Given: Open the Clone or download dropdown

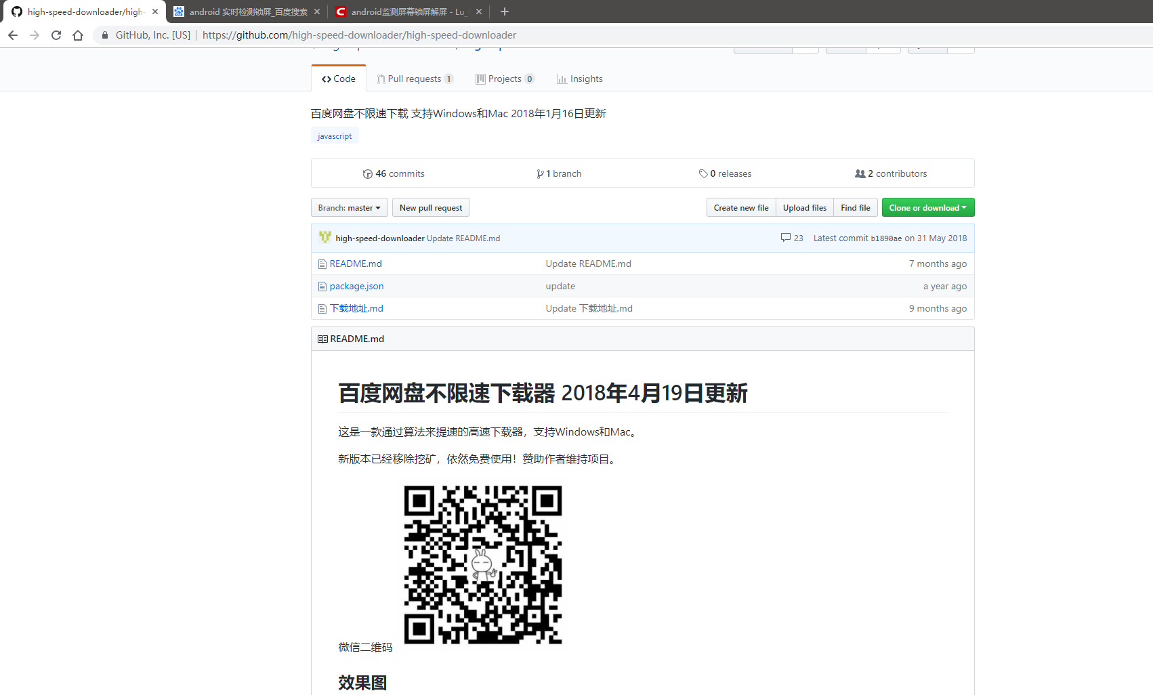Looking at the screenshot, I should coord(927,208).
